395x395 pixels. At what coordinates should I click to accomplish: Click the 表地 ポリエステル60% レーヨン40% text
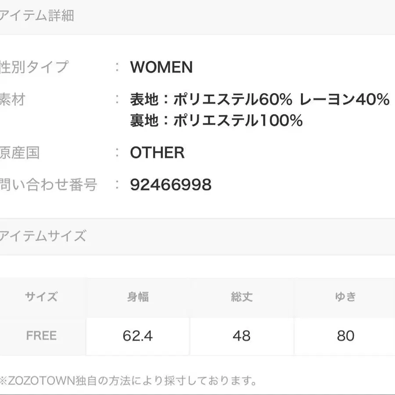259,100
